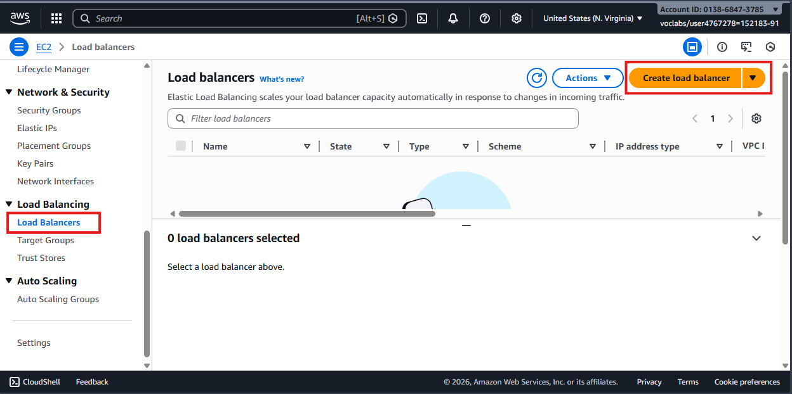Click the Create load balancer button
Image resolution: width=792 pixels, height=394 pixels.
(x=685, y=78)
